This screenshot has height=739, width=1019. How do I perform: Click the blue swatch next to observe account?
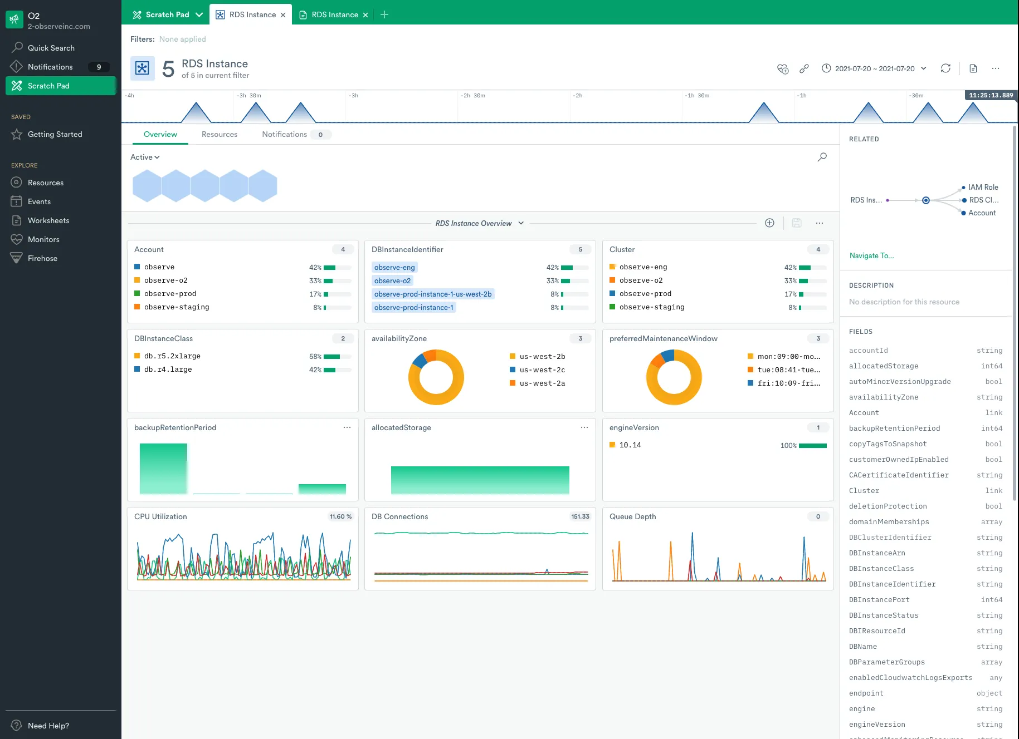tap(137, 267)
